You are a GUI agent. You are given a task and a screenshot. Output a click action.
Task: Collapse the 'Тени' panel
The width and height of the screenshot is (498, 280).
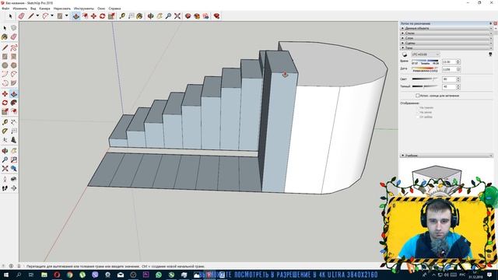[446, 48]
